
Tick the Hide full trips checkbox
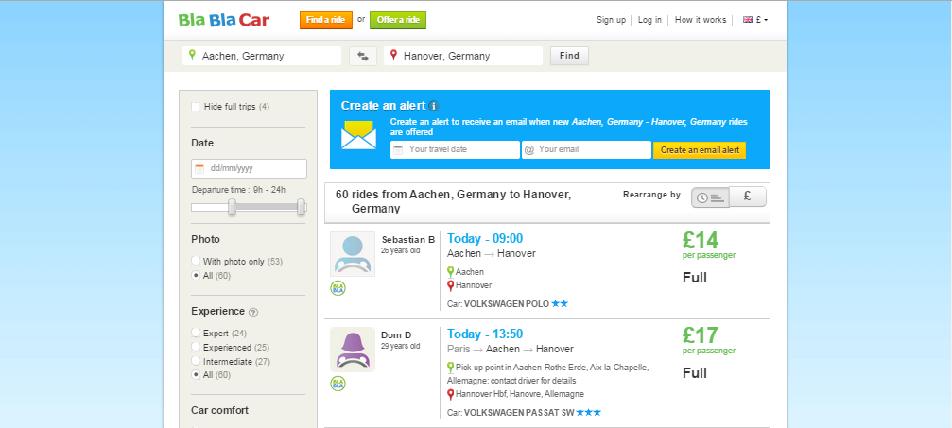(x=196, y=107)
